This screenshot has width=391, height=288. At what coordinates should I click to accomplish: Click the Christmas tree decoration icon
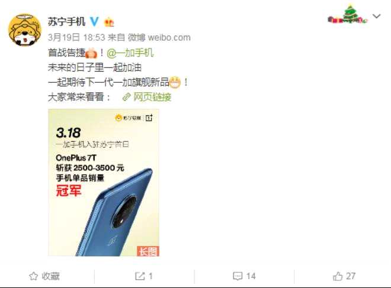[347, 14]
